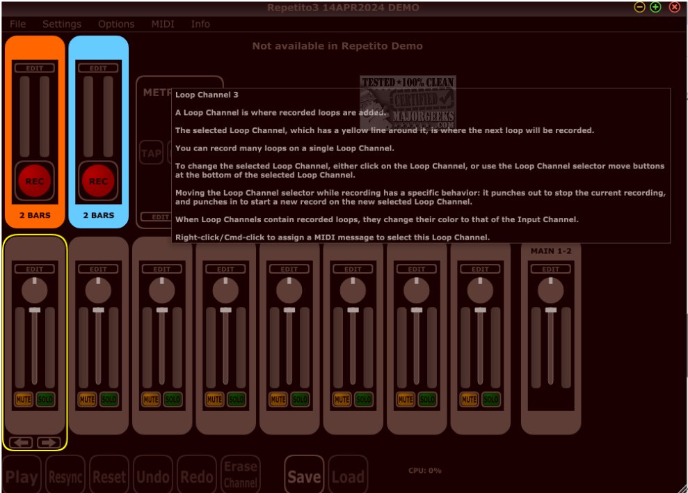688x493 pixels.
Task: Open the File menu
Action: (x=17, y=24)
